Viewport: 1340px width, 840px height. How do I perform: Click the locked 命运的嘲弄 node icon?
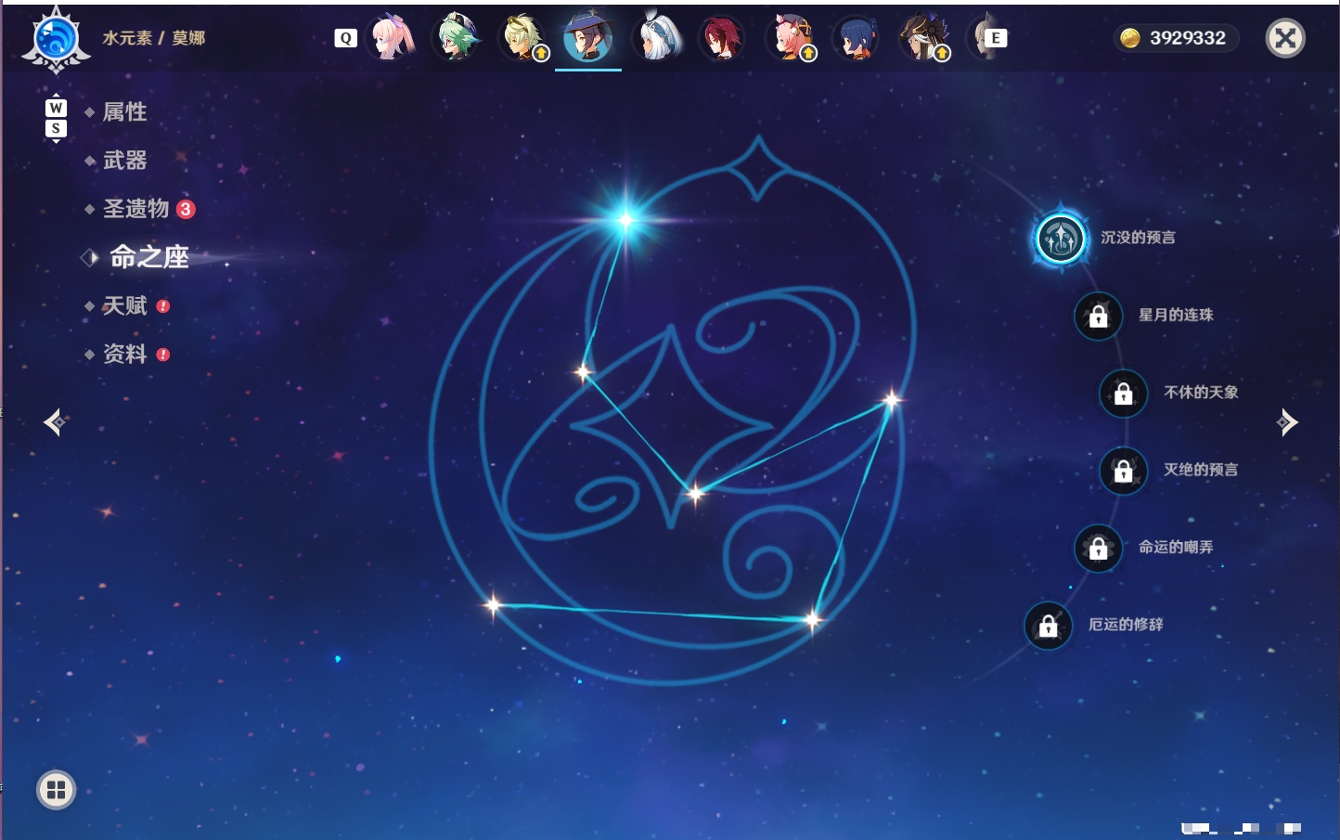1098,549
